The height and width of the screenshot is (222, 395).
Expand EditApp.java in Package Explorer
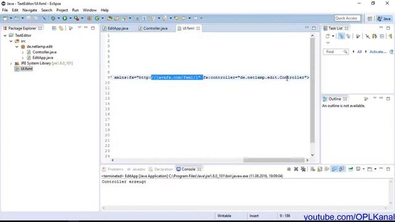pos(23,57)
